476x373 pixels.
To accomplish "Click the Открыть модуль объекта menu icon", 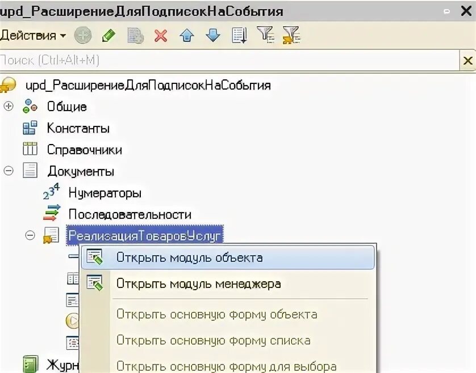I will 94,257.
